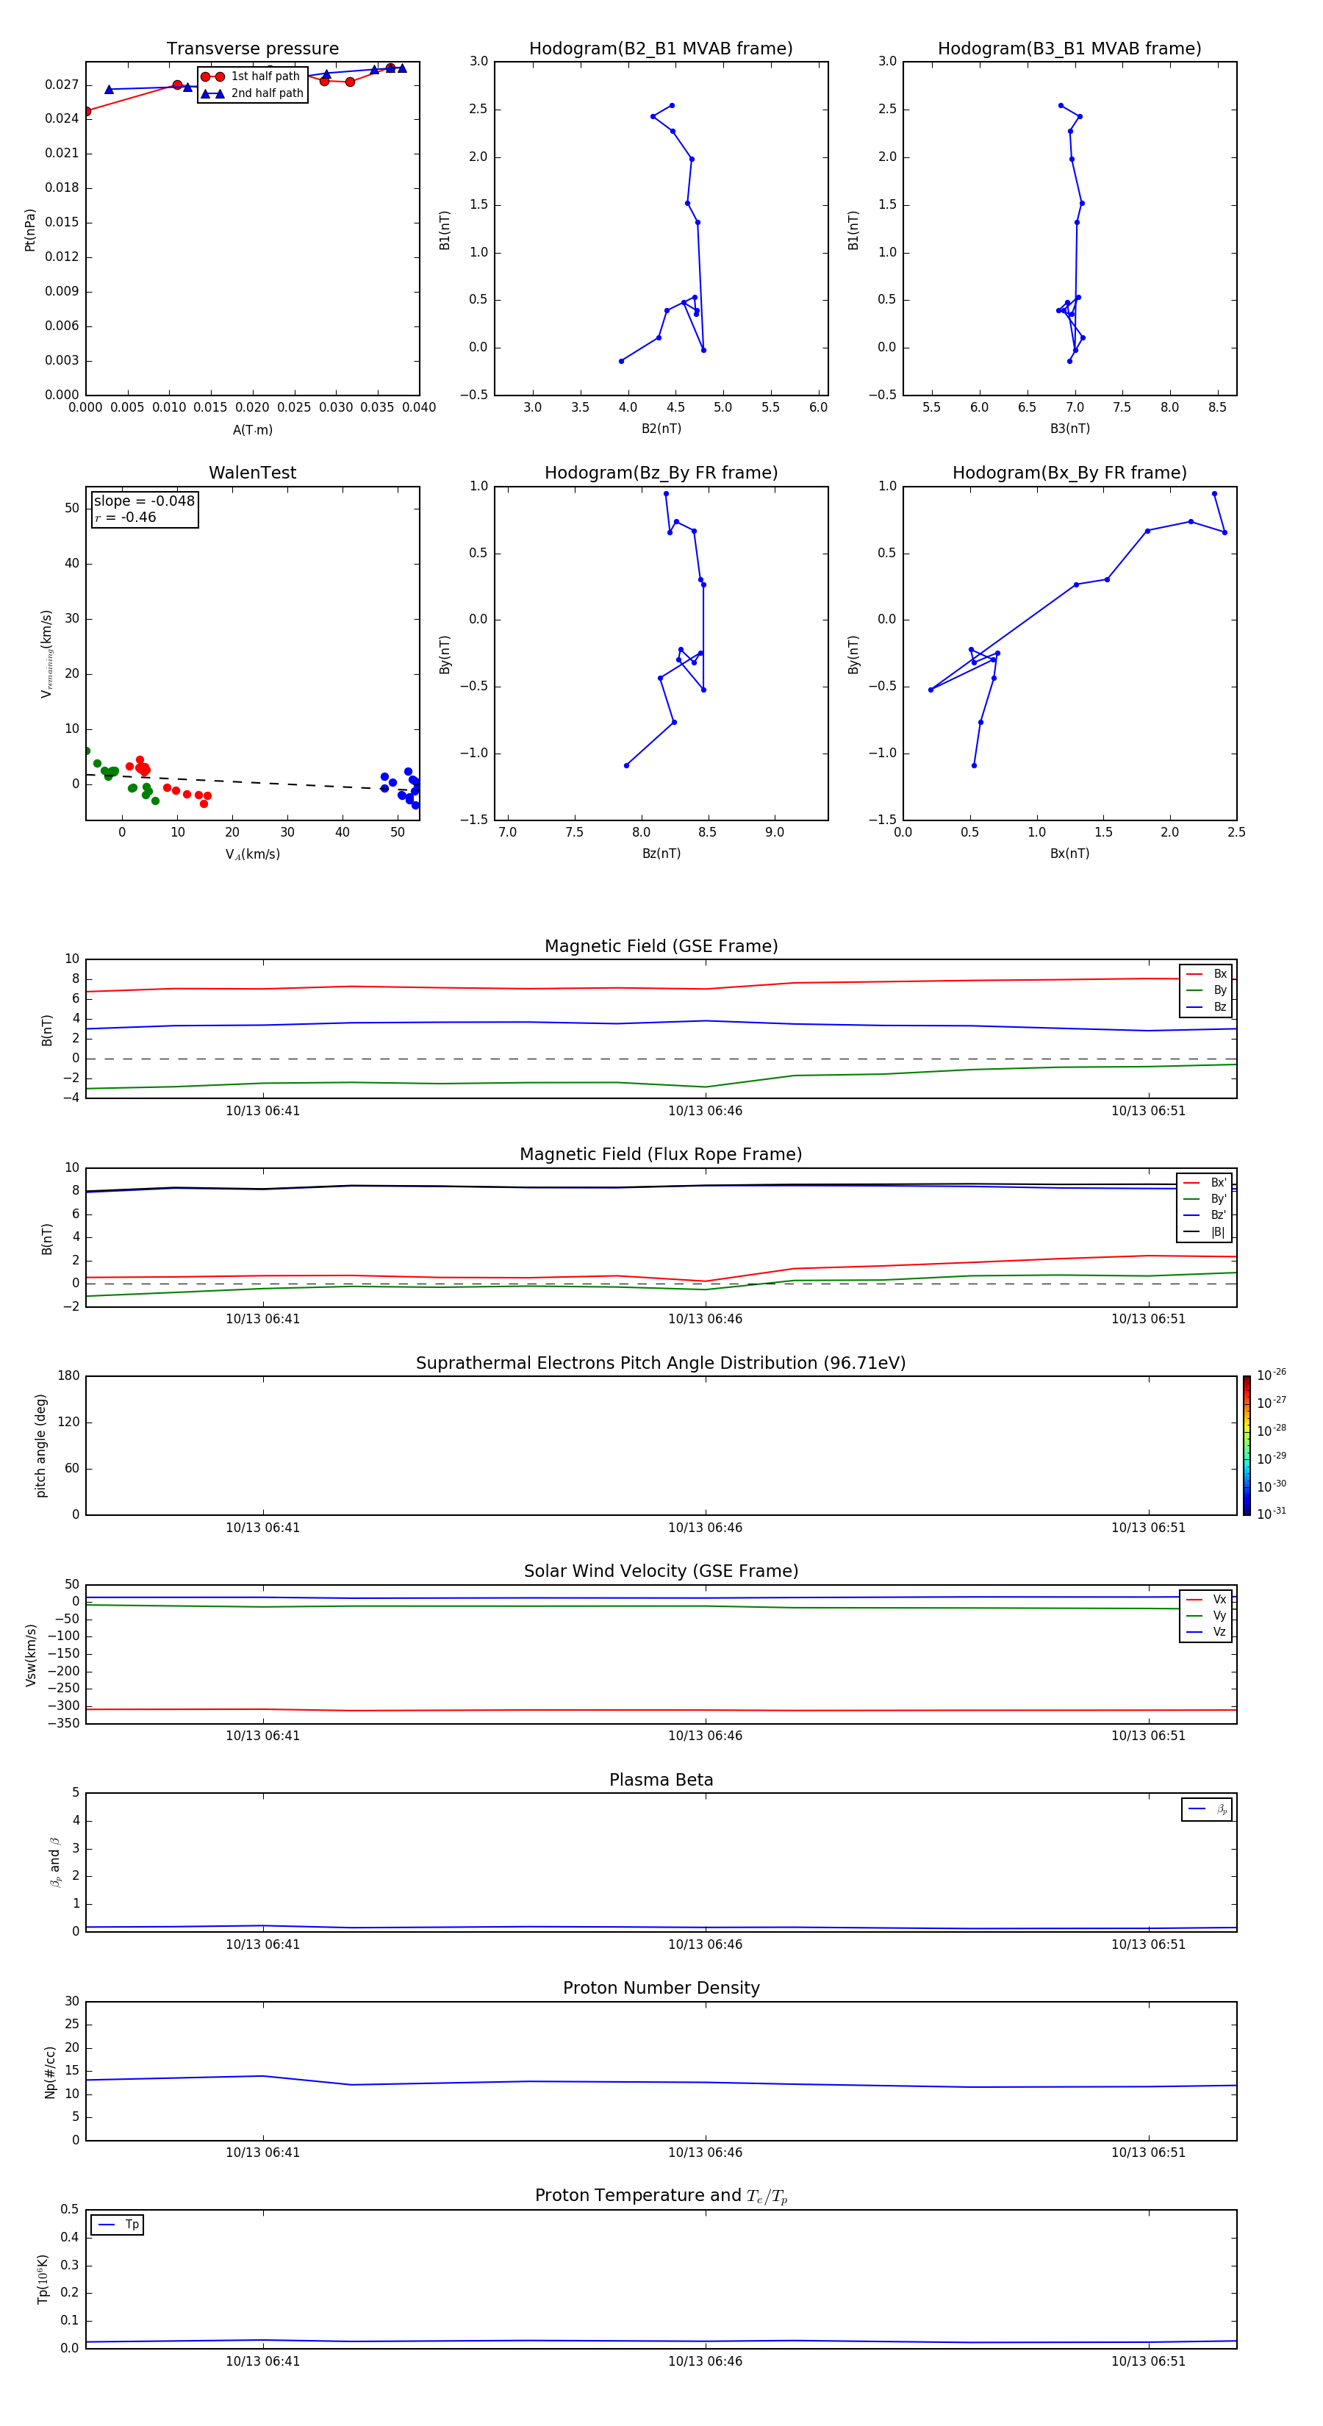Click the 'Plasma Beta' title
The height and width of the screenshot is (2426, 1323).
click(x=661, y=1780)
